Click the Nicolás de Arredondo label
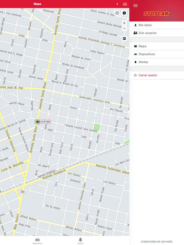 (73, 66)
